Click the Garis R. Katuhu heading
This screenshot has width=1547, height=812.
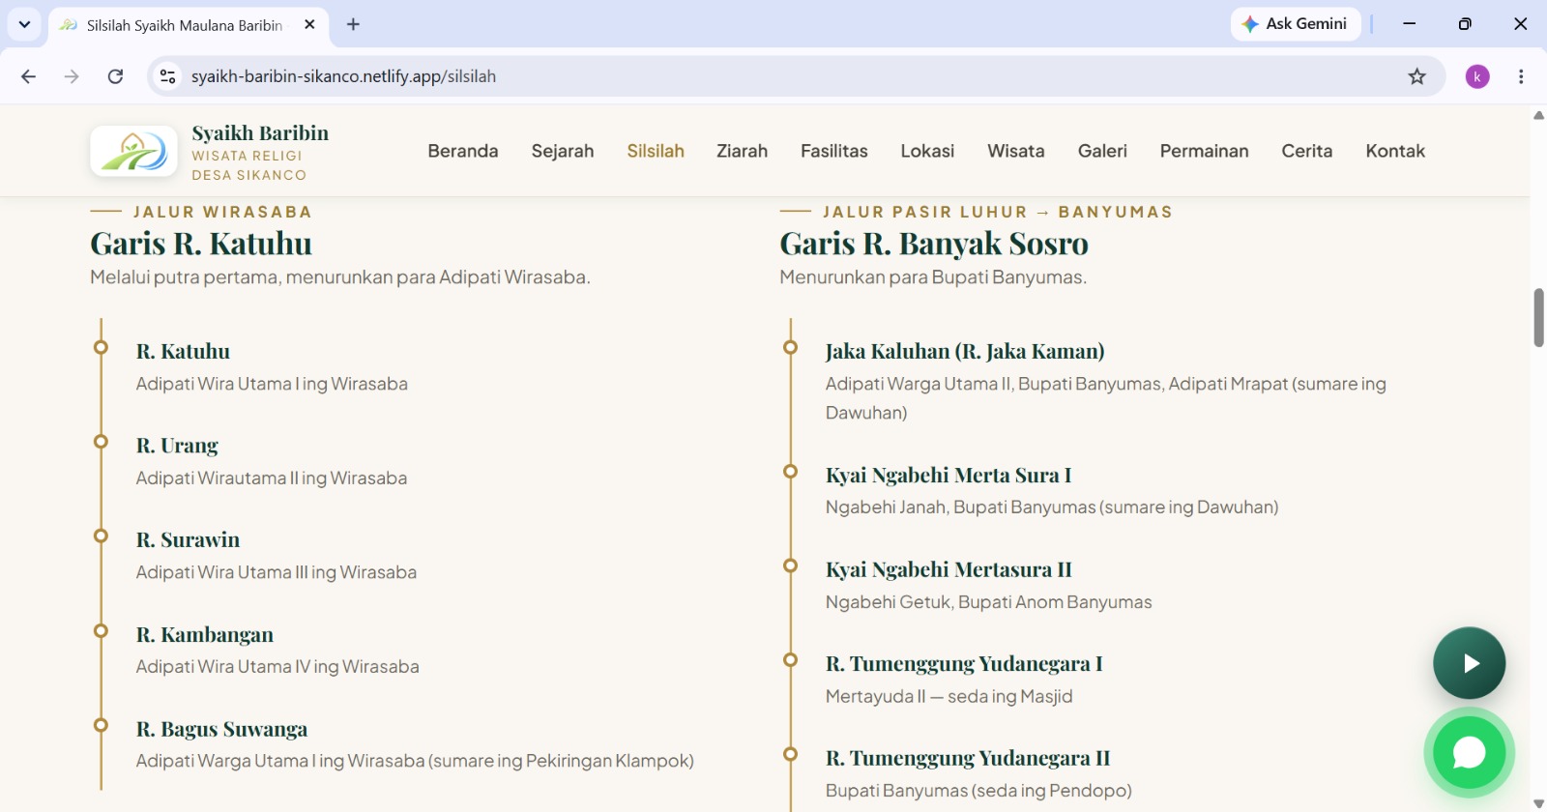click(201, 244)
